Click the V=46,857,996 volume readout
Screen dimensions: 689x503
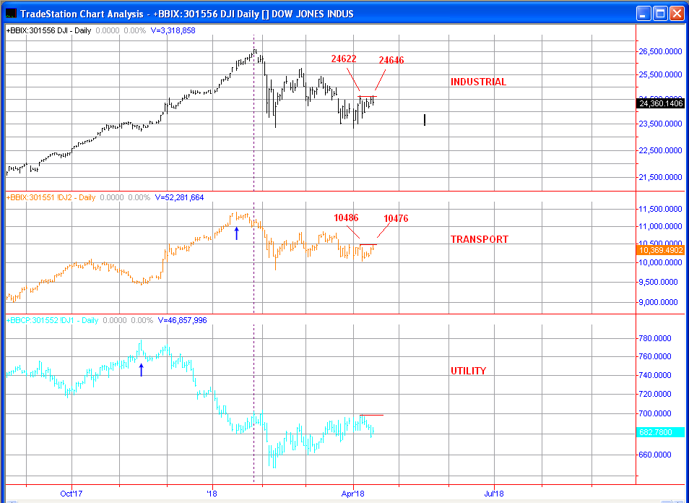[x=182, y=320]
